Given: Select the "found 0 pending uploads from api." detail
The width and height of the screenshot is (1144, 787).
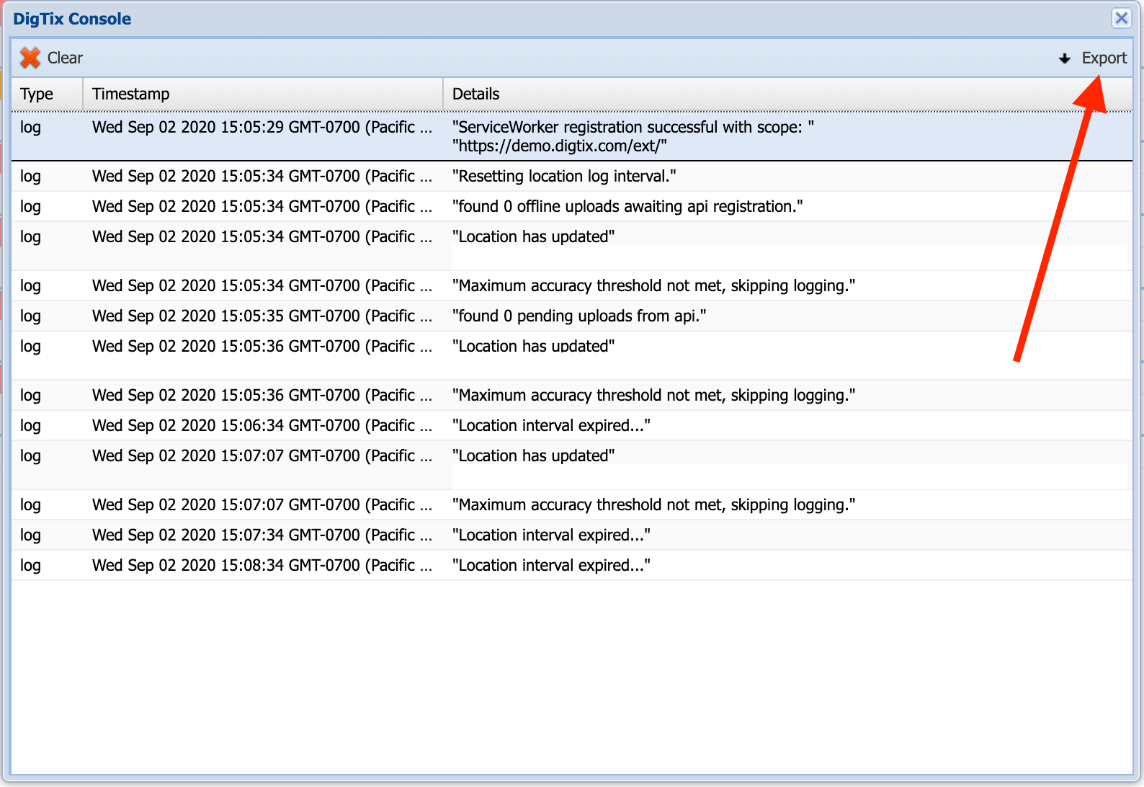Looking at the screenshot, I should [579, 316].
